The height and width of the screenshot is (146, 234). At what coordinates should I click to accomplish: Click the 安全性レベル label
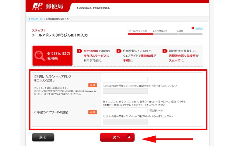click(156, 111)
